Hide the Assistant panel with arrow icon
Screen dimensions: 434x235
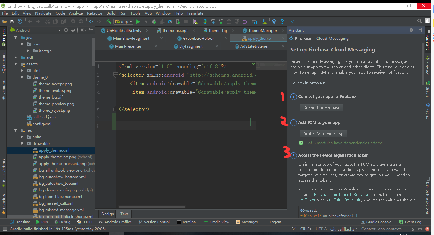click(420, 30)
